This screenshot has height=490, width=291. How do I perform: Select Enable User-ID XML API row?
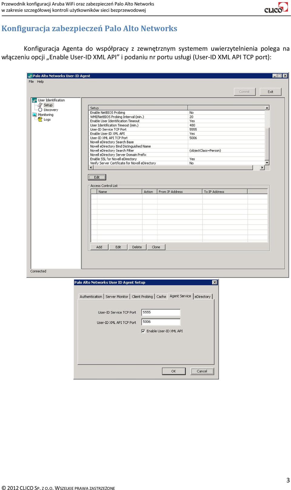177,134
